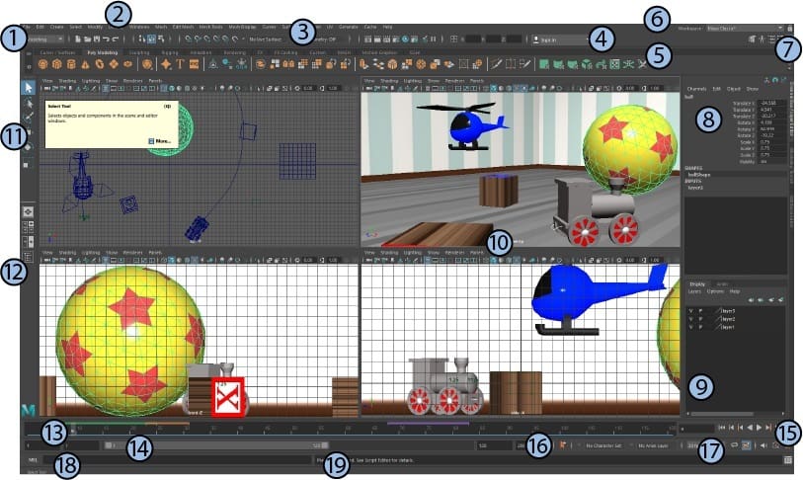
Task: Open the Workspace dropdown
Action: [x=745, y=29]
